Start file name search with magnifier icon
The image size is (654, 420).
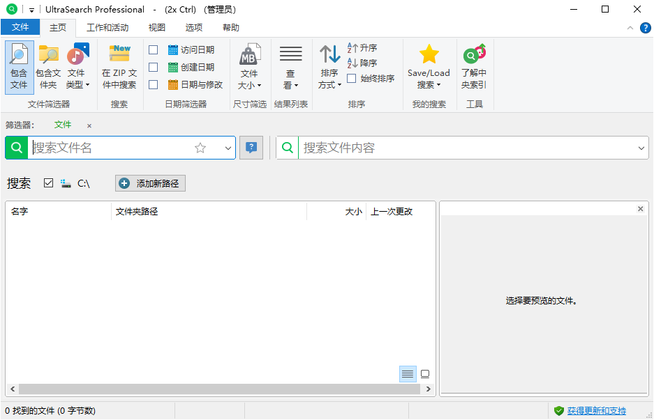click(15, 147)
